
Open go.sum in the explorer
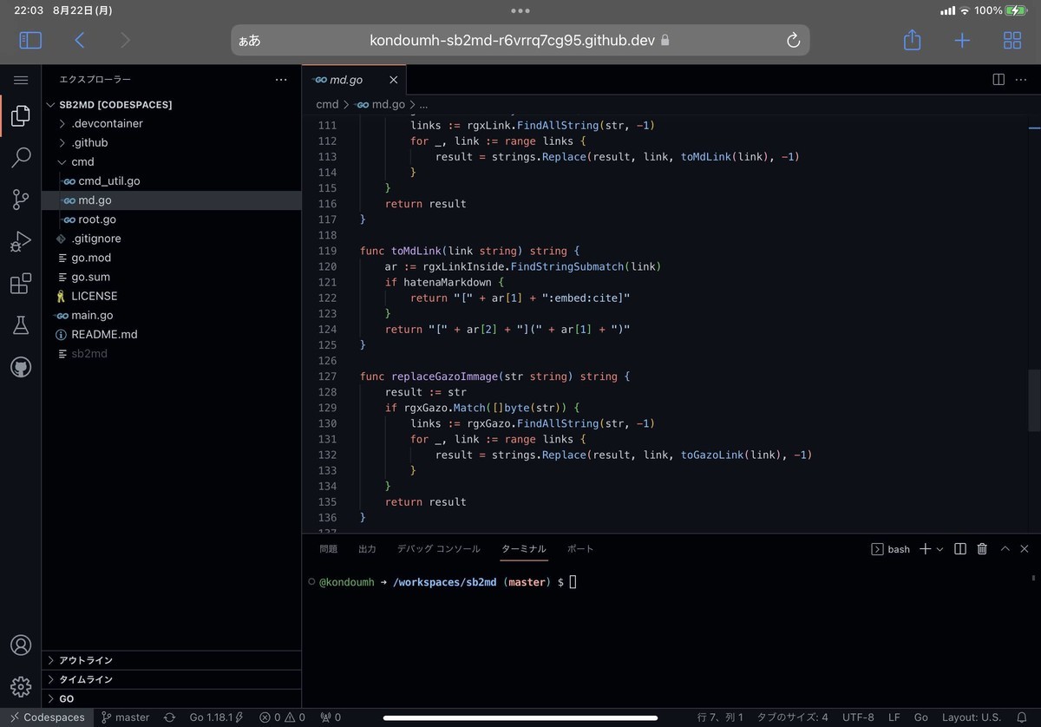(x=172, y=277)
